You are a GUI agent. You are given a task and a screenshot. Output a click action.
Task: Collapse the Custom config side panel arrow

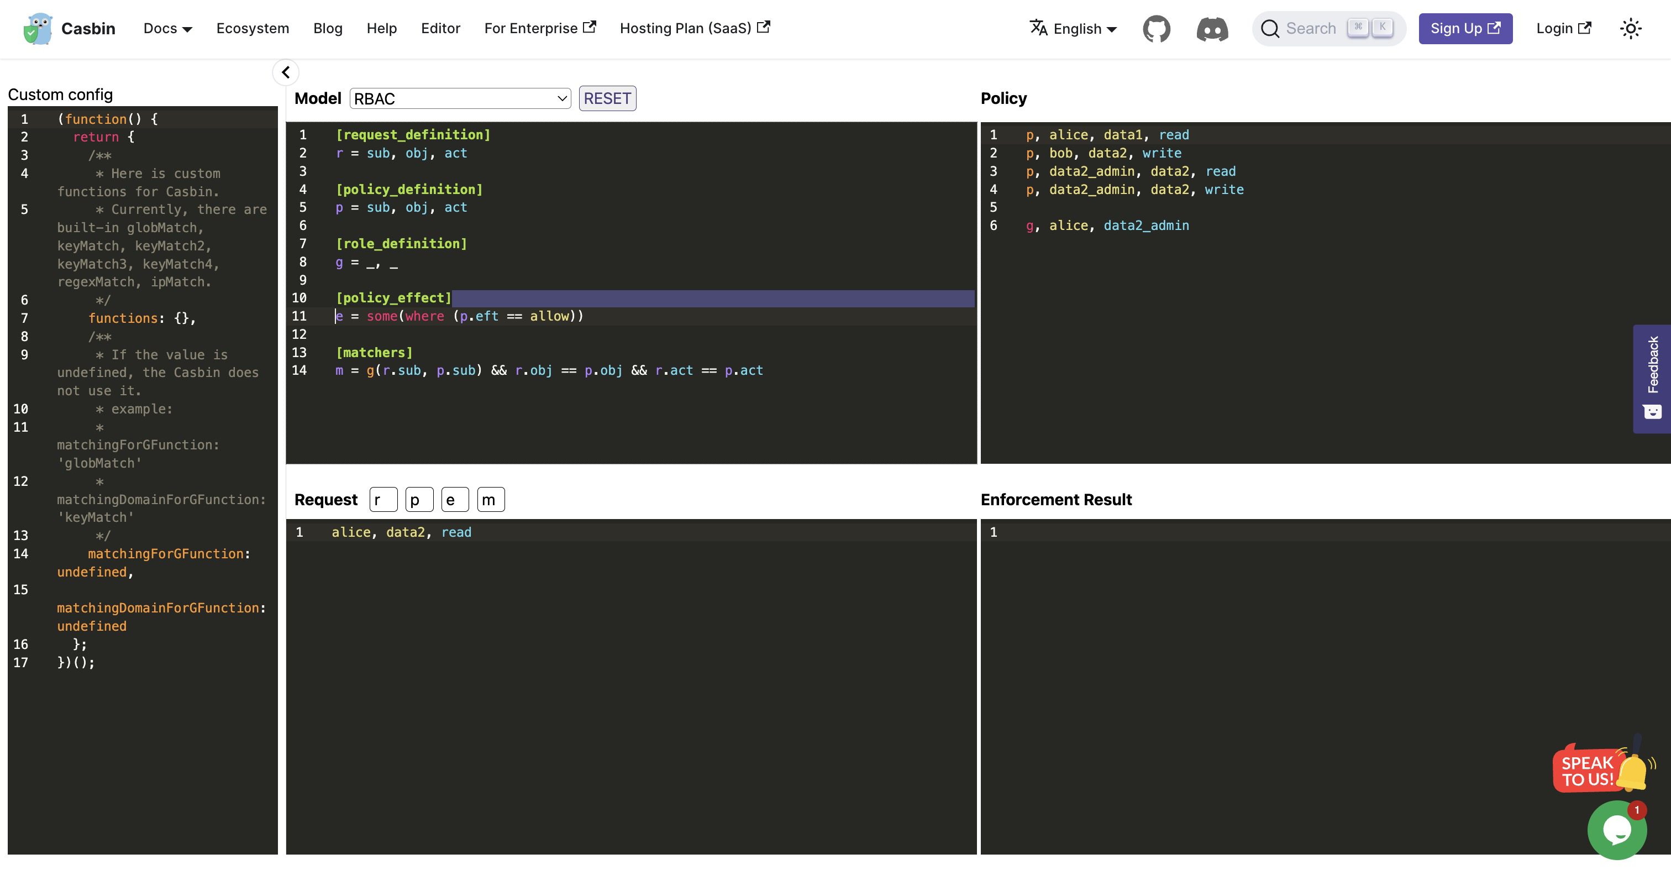pos(286,72)
